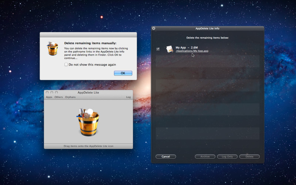Uncheck the My App item checkbox
This screenshot has width=296, height=185.
click(x=158, y=49)
